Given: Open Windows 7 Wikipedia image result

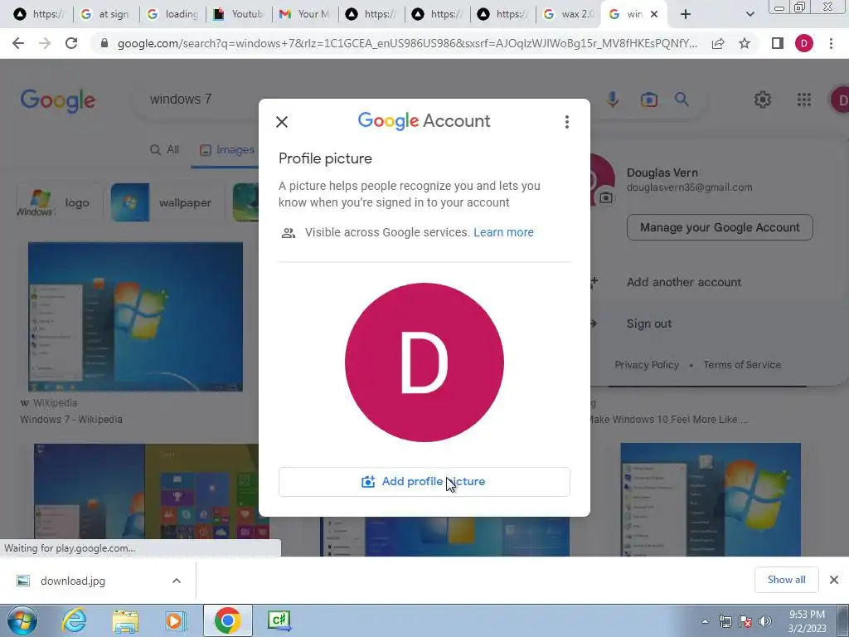Looking at the screenshot, I should coord(135,316).
